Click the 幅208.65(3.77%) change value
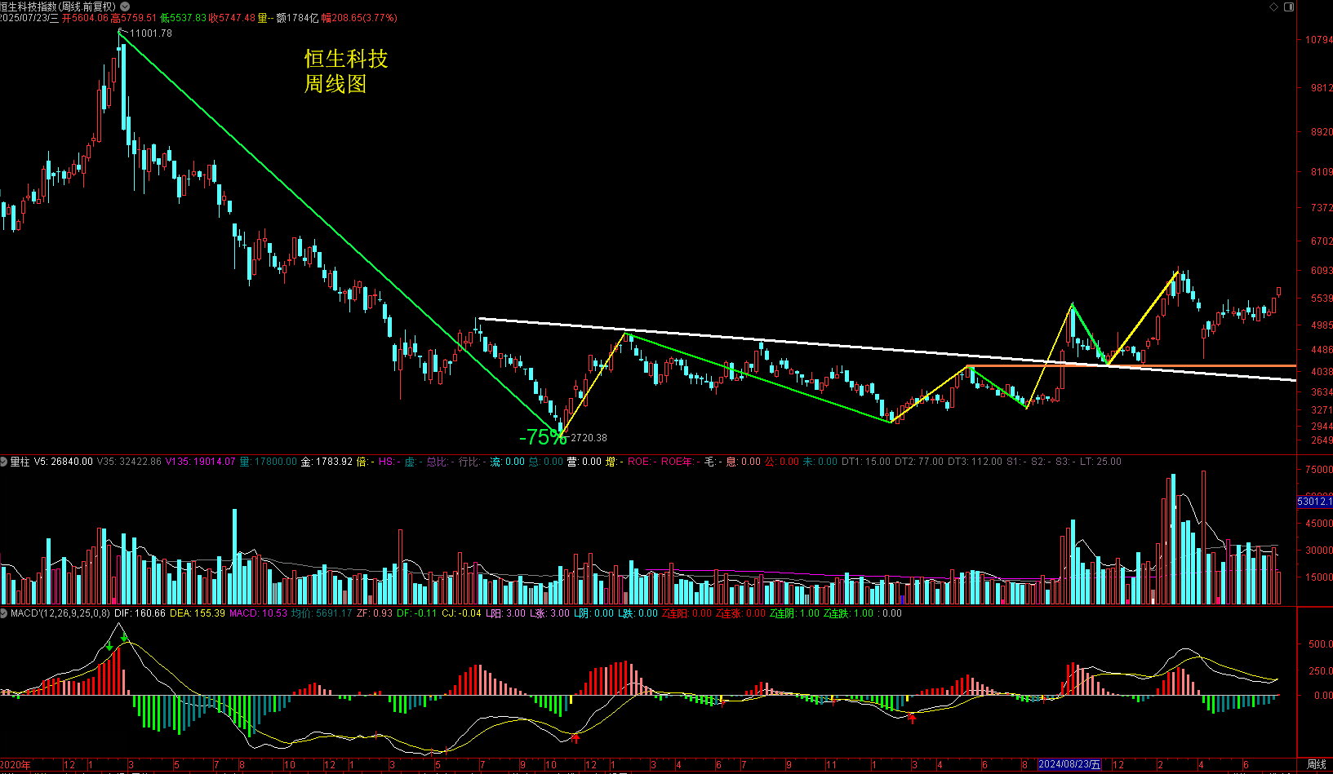The height and width of the screenshot is (774, 1333). [x=359, y=18]
